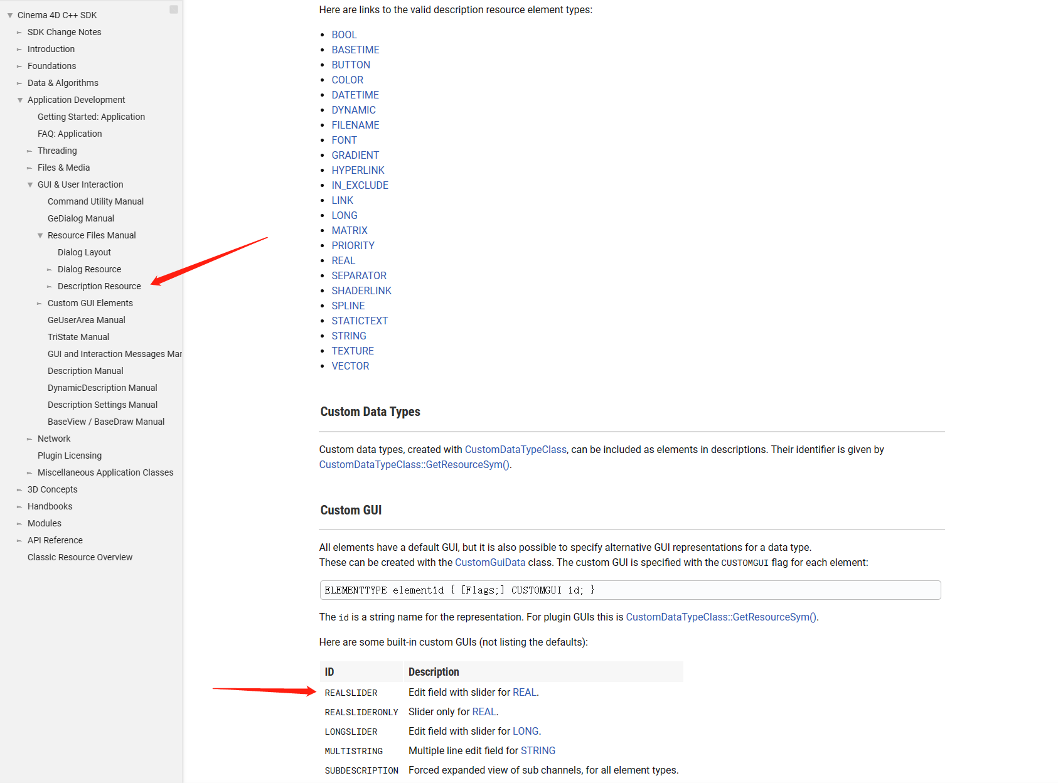Open Getting Started: Application page

click(91, 117)
